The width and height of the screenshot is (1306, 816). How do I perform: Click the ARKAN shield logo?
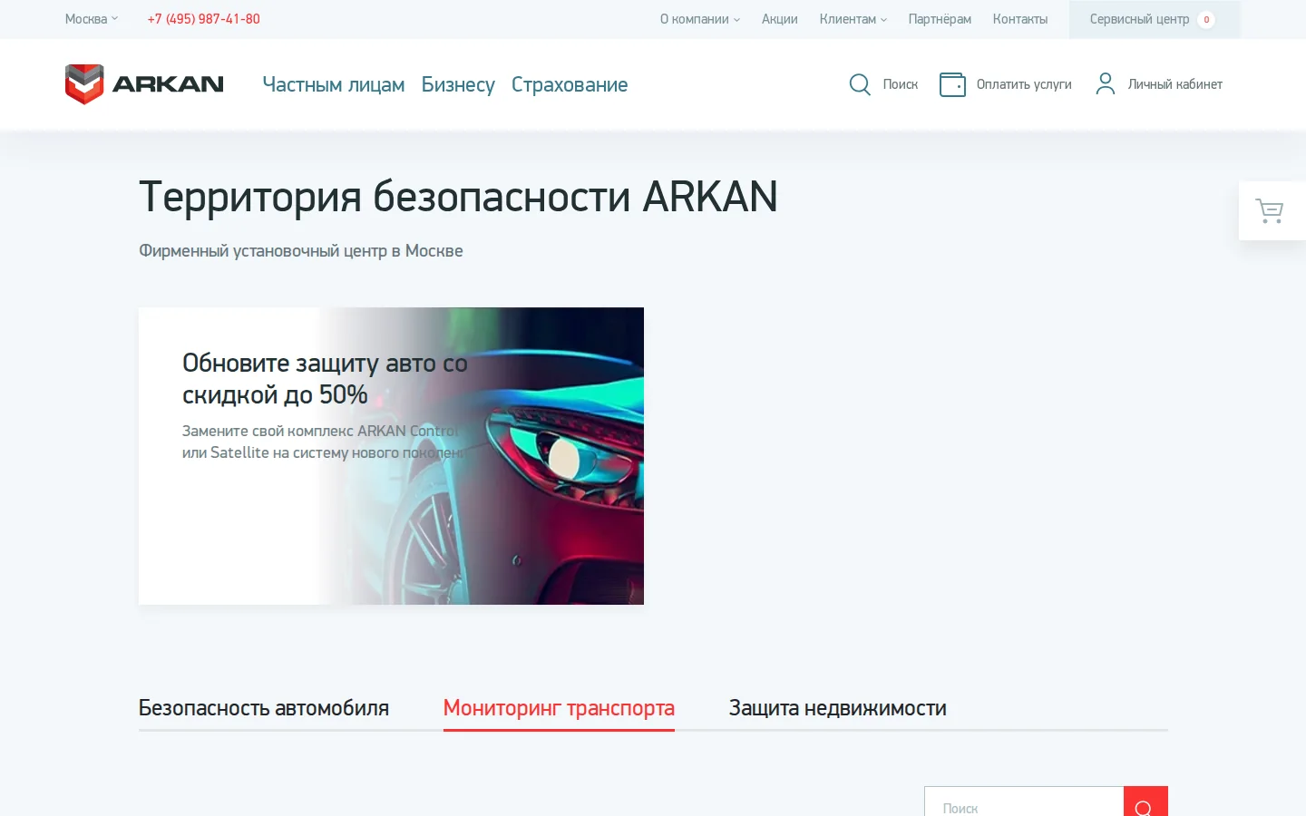[x=84, y=84]
